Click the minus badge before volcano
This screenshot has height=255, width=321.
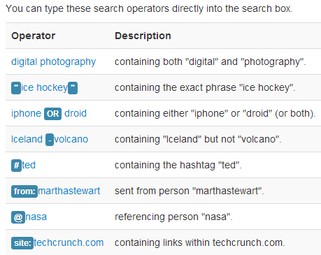click(50, 140)
